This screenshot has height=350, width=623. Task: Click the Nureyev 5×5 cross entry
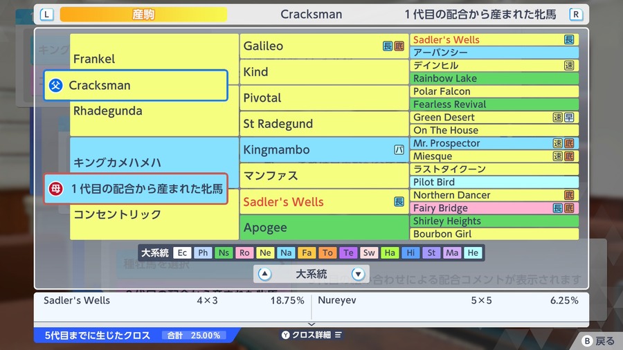[x=448, y=300]
